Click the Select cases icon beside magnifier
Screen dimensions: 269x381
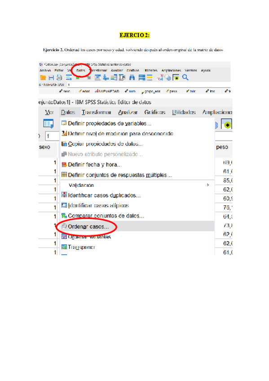coord(176,78)
